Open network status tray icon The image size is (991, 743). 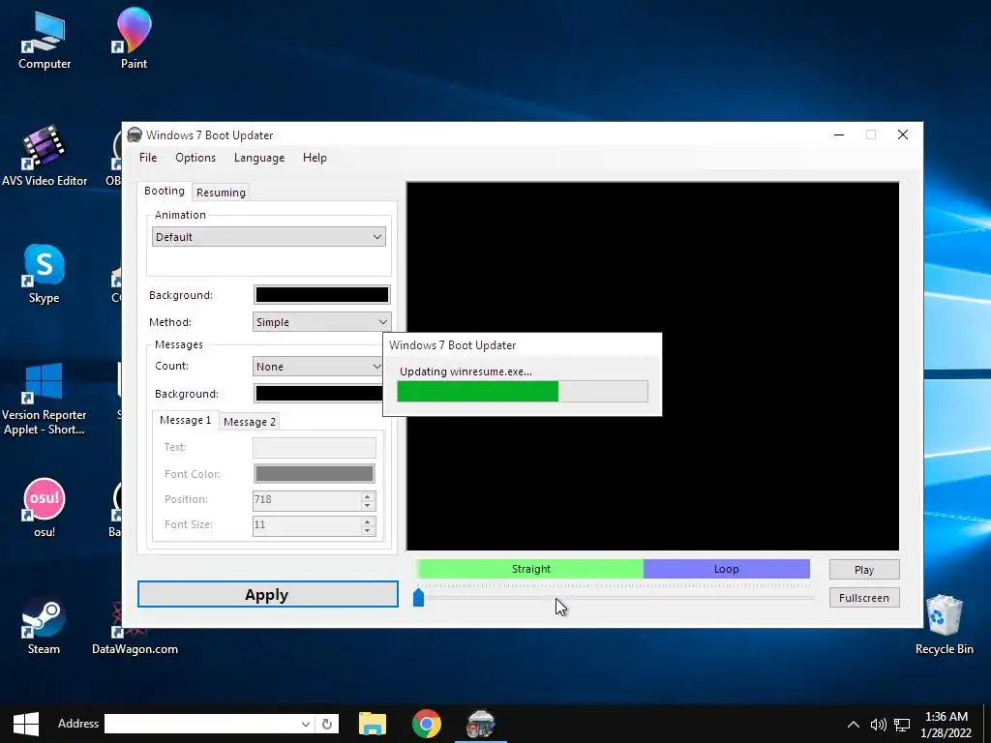902,725
